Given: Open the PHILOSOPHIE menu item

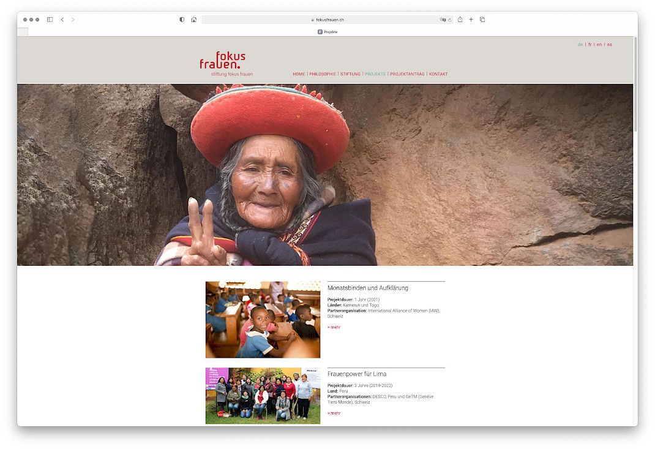Looking at the screenshot, I should (323, 74).
